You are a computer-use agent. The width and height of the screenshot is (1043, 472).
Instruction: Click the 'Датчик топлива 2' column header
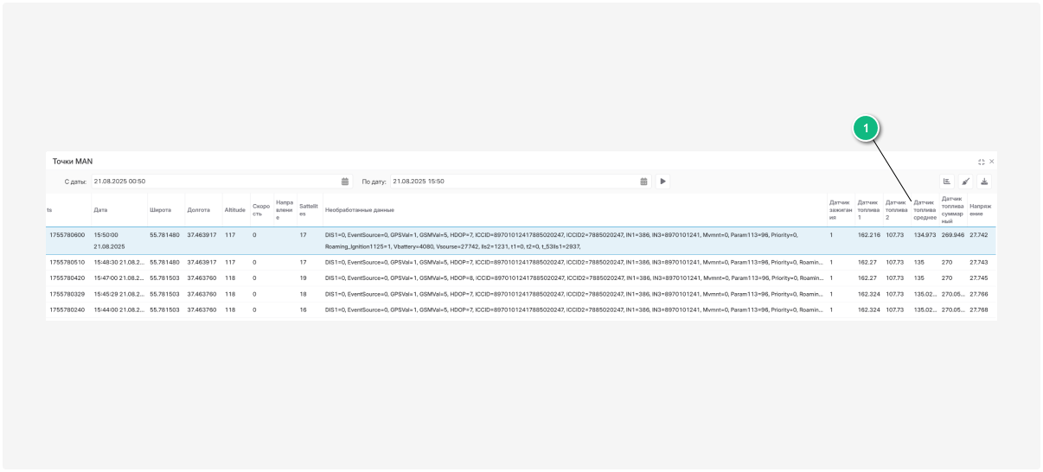pos(897,210)
